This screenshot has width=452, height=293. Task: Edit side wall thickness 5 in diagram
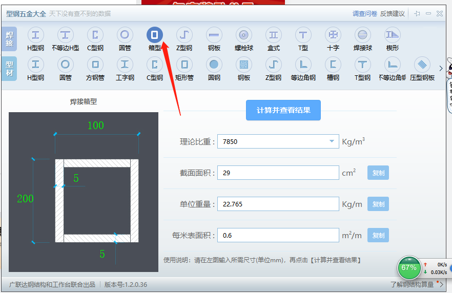[76, 178]
